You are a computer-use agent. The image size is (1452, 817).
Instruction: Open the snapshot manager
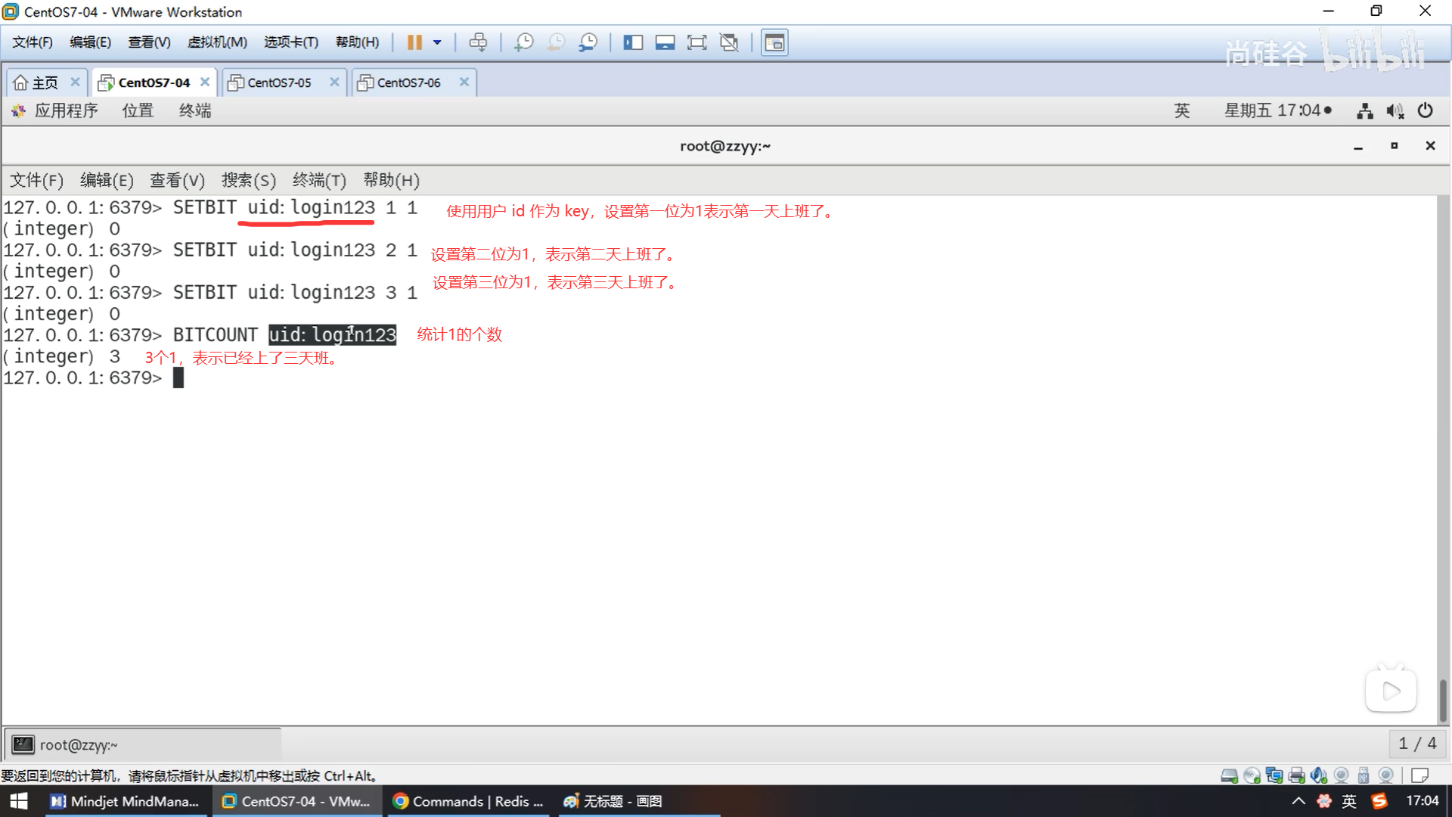coord(588,42)
